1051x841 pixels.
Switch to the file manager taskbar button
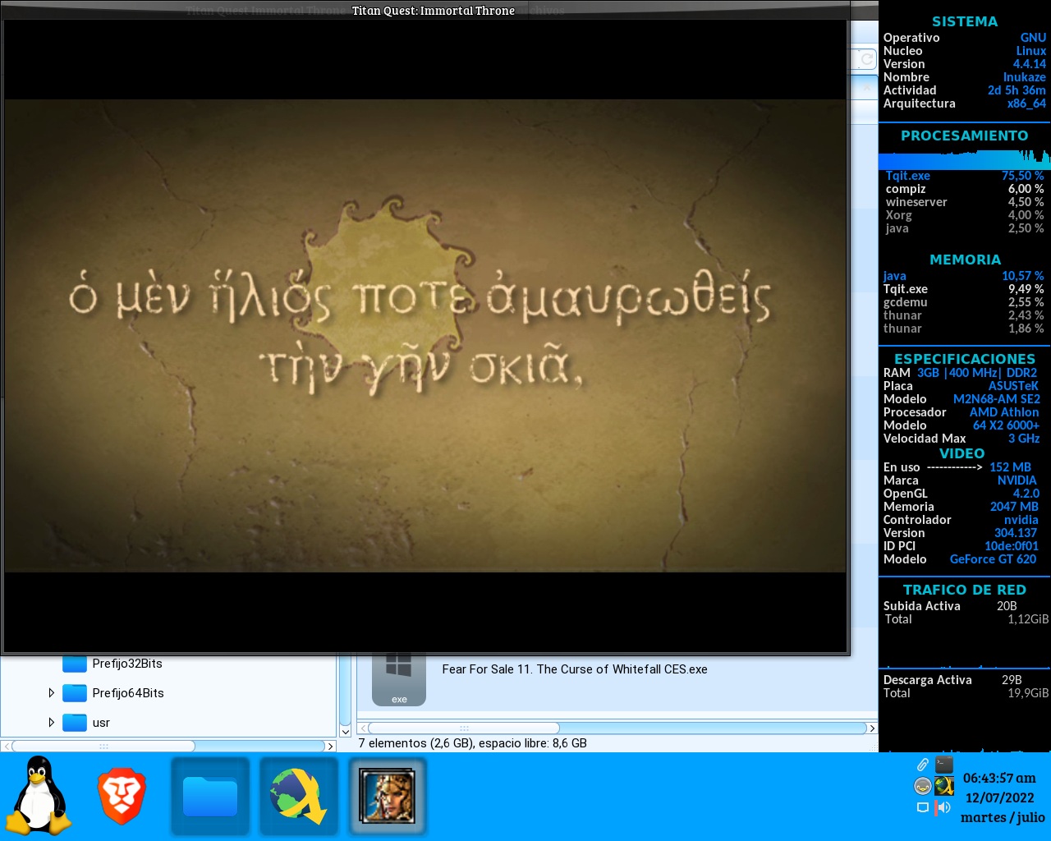click(210, 796)
